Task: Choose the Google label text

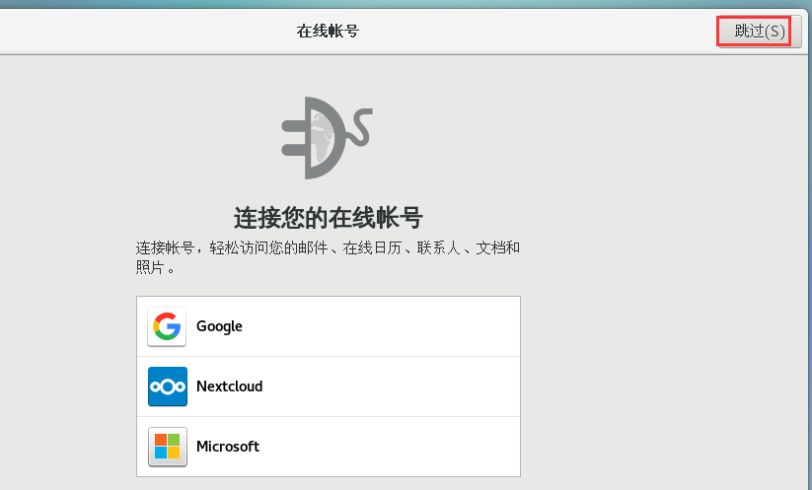Action: pyautogui.click(x=219, y=326)
